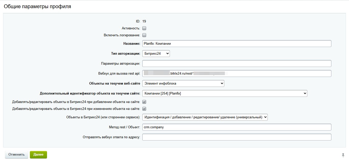The image size is (349, 162).
Task: Open the Тип авторизации dropdown
Action: (x=156, y=54)
